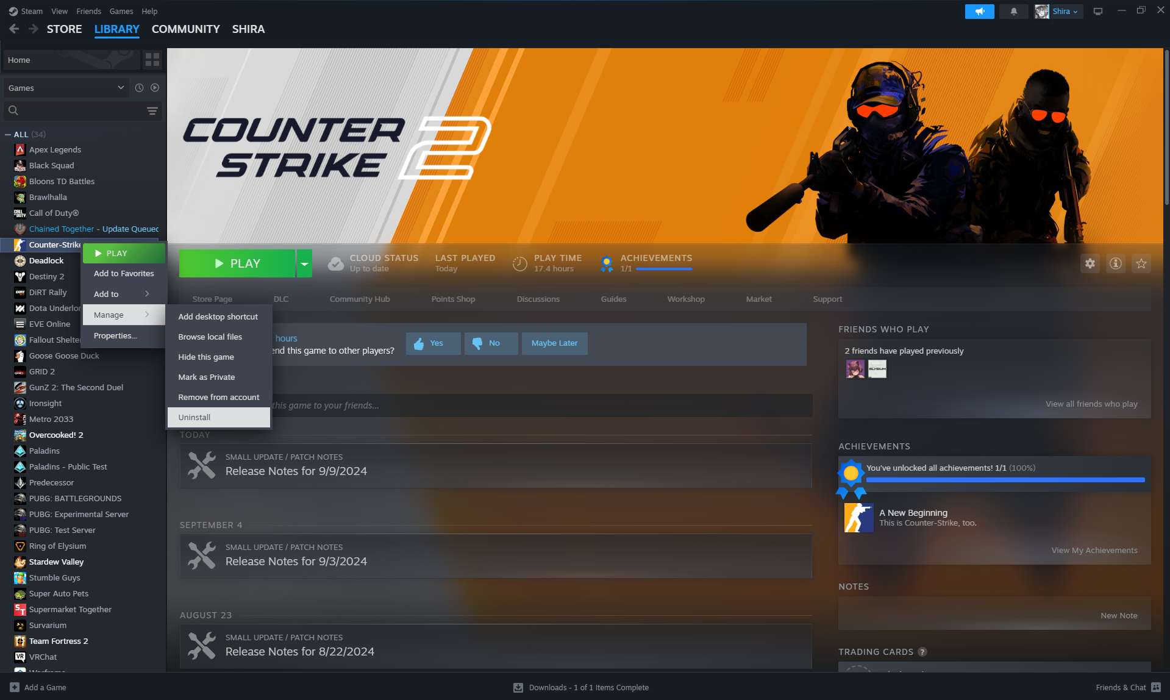Open the game settings gear icon
The height and width of the screenshot is (700, 1170).
1090,263
